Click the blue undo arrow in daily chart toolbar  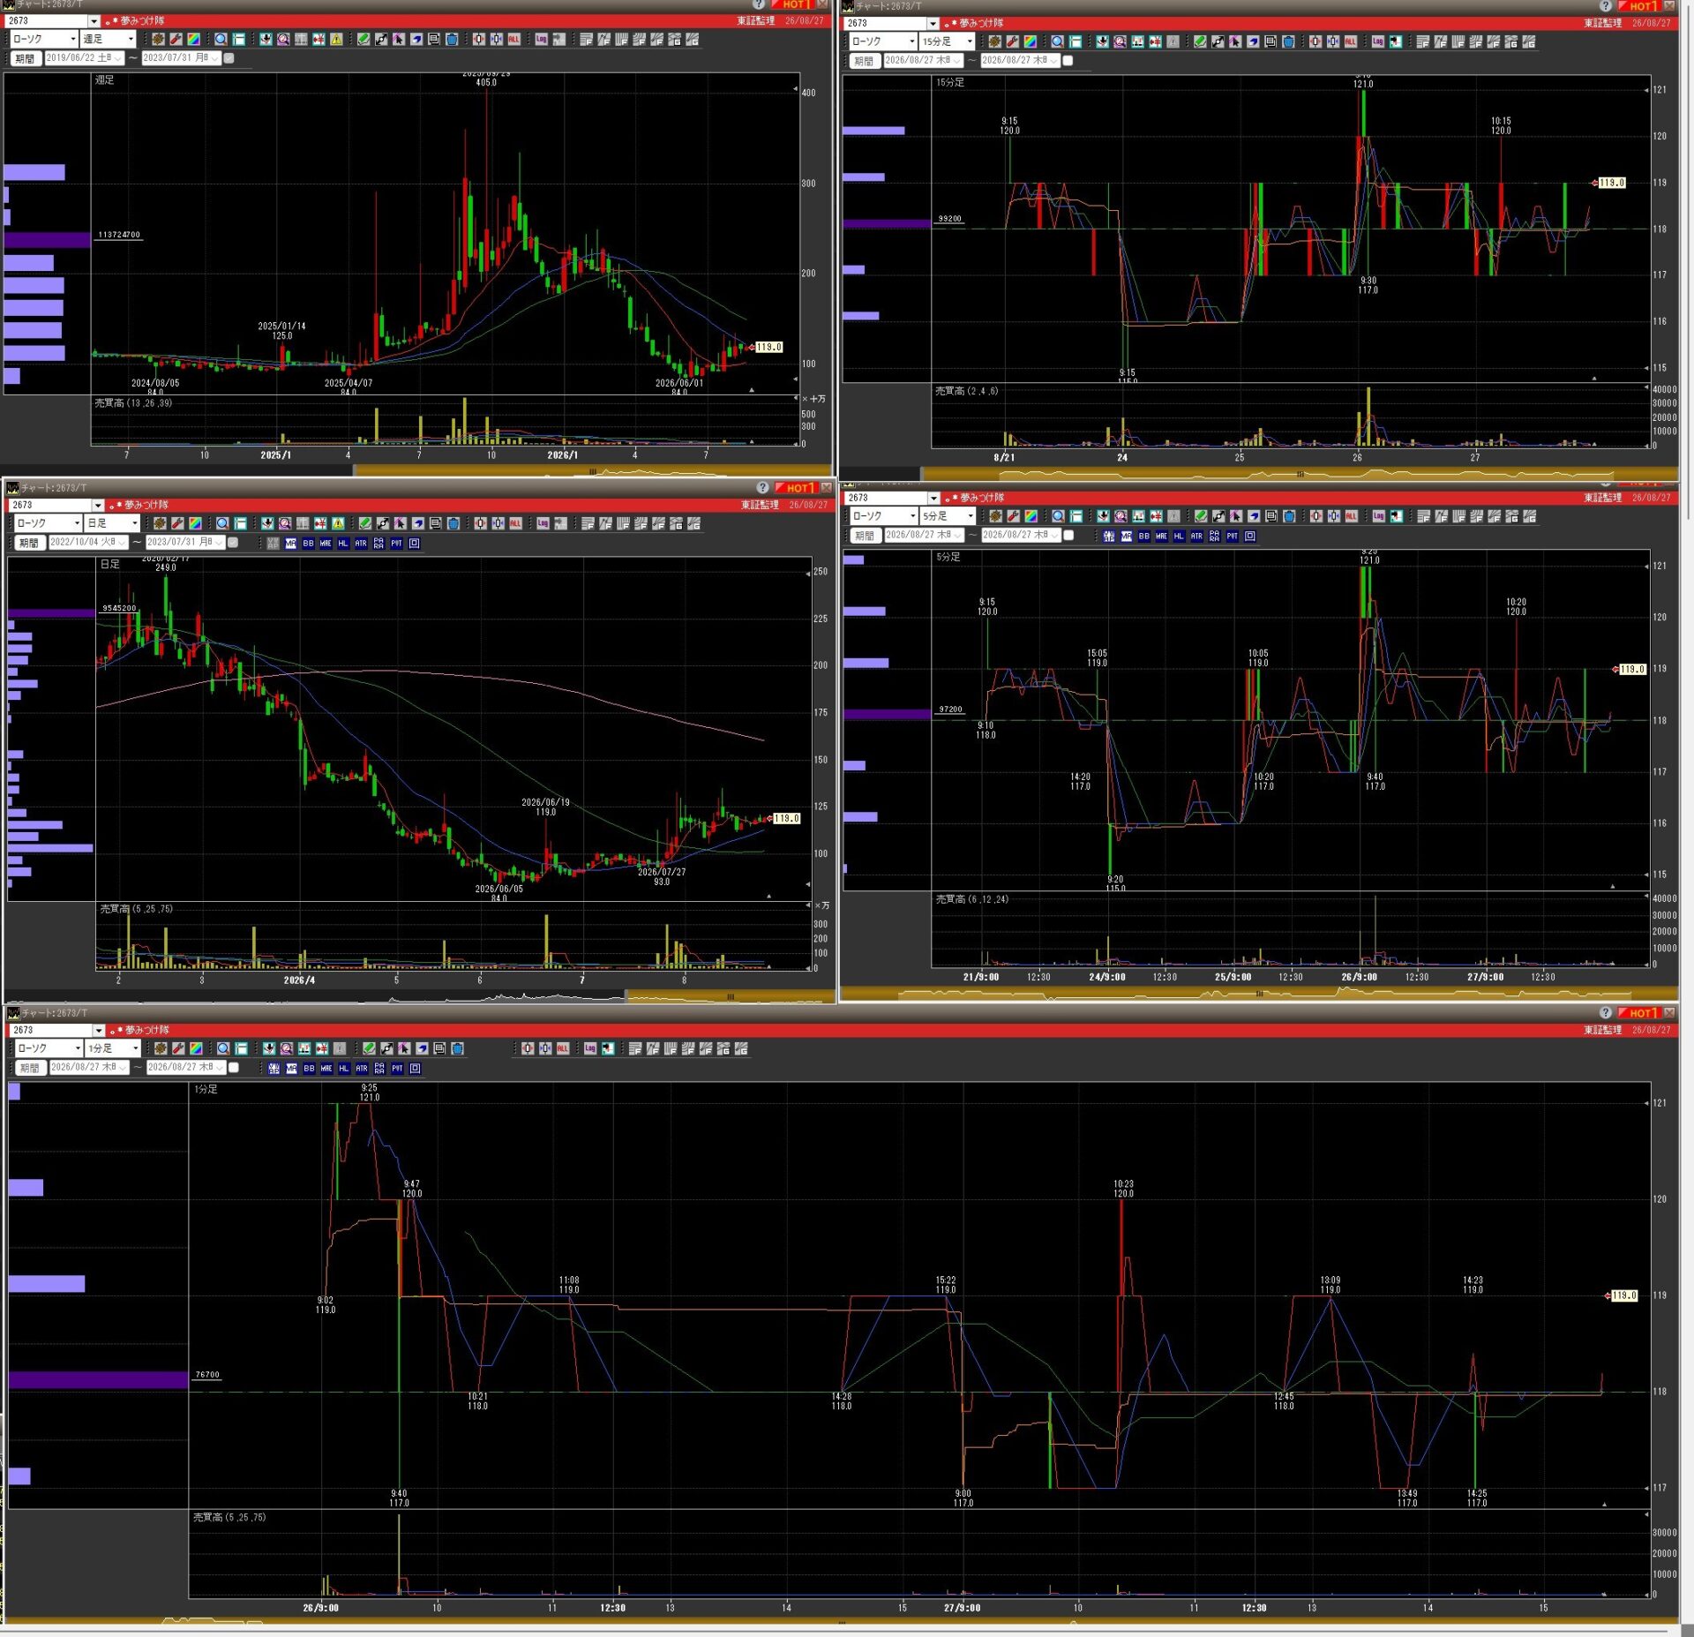click(x=418, y=523)
